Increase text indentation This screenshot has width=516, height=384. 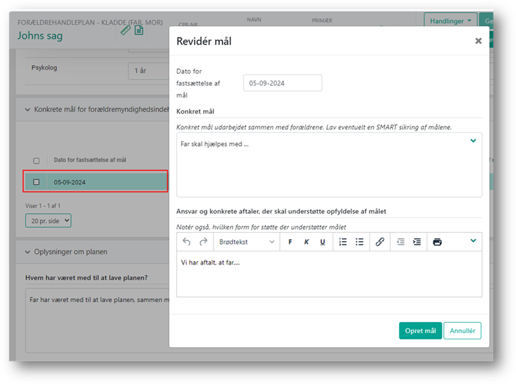click(x=417, y=241)
